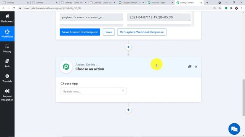This screenshot has width=245, height=137.
Task: Switch to the second Calendly tab
Action: (x=45, y=3)
